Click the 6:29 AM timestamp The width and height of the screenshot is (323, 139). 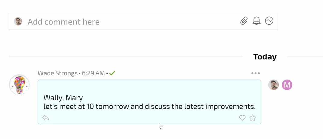[x=94, y=73]
